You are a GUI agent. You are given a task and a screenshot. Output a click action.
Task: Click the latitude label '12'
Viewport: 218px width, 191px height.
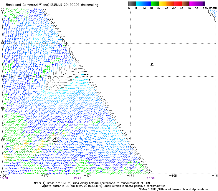point(2,140)
